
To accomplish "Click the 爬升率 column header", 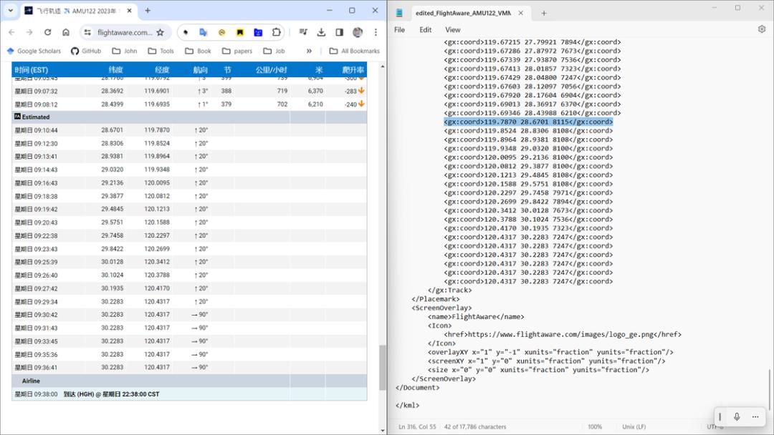I will (353, 70).
